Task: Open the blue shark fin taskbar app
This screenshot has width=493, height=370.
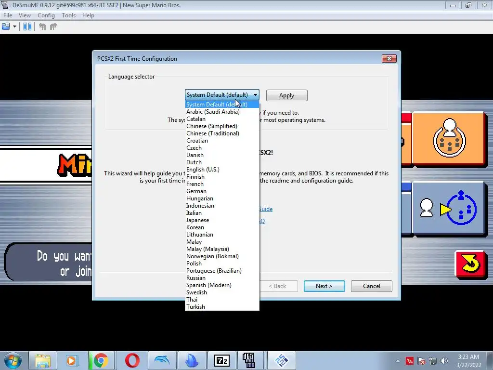Action: (x=192, y=360)
